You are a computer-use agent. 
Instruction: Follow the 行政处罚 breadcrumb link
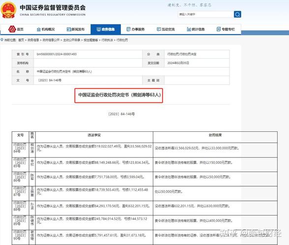(122, 40)
